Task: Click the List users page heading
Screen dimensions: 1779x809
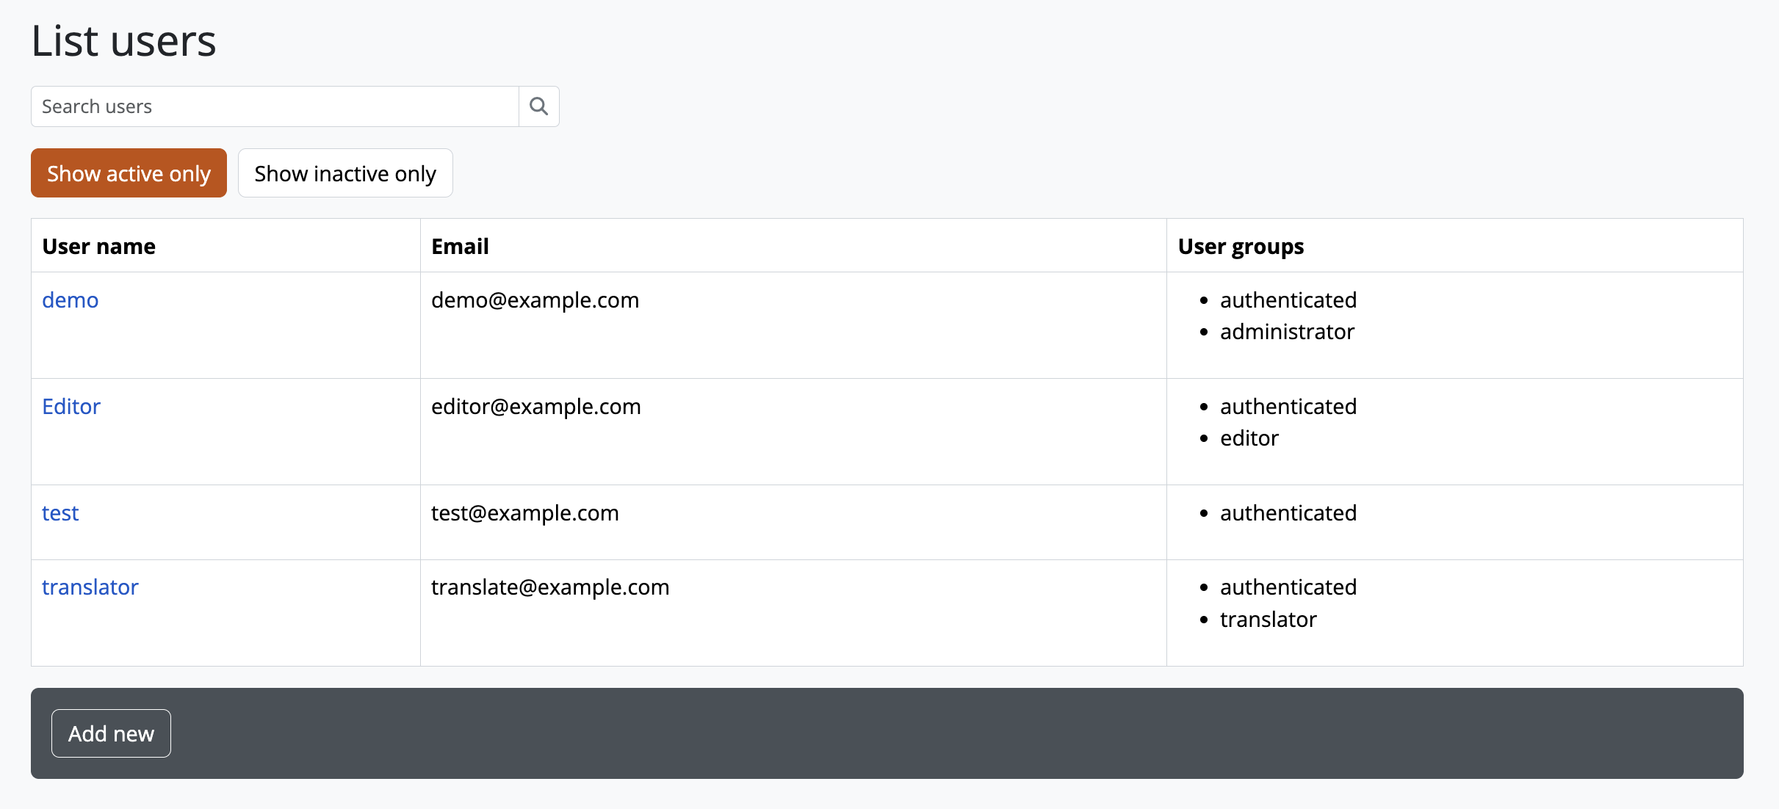Action: coord(123,41)
